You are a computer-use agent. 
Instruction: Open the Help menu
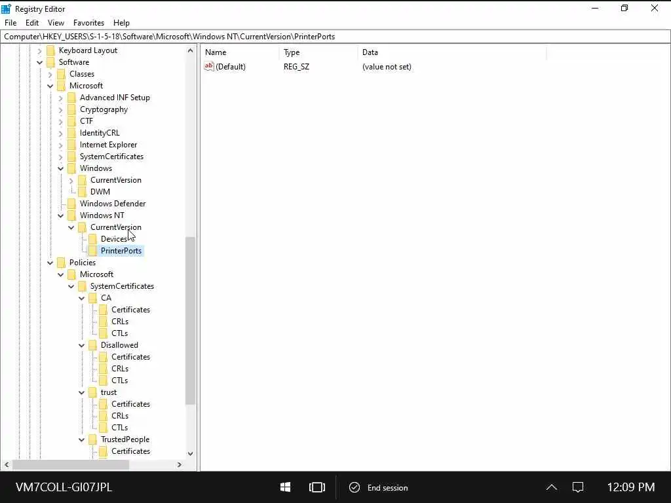[121, 23]
